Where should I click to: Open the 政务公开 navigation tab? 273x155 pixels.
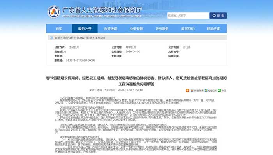pos(85,29)
